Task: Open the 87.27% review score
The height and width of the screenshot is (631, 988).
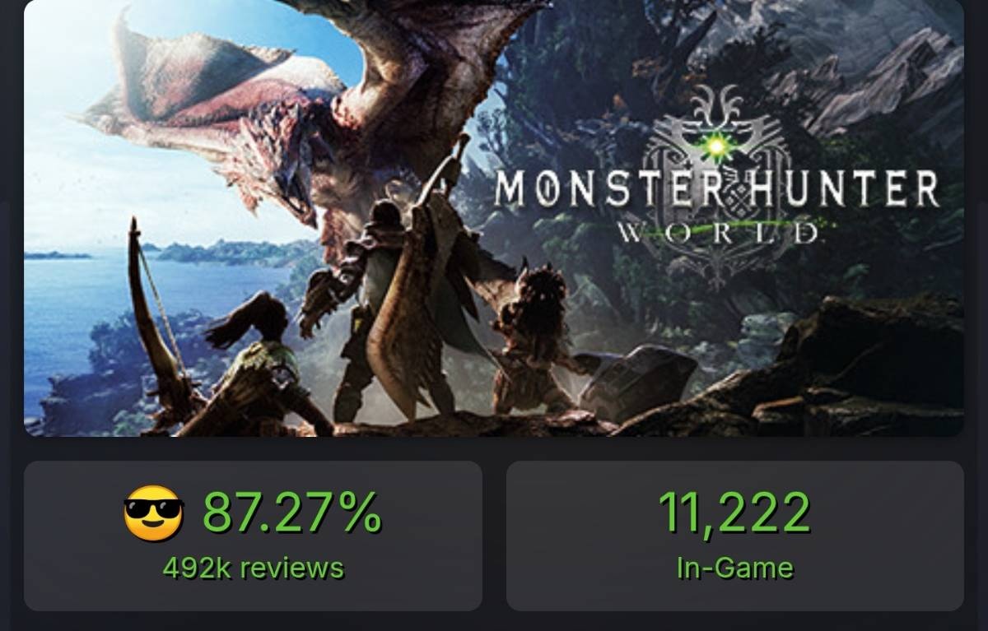Action: tap(292, 512)
